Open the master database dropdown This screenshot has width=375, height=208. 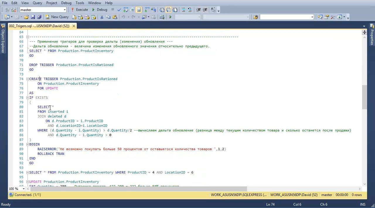tap(64, 10)
